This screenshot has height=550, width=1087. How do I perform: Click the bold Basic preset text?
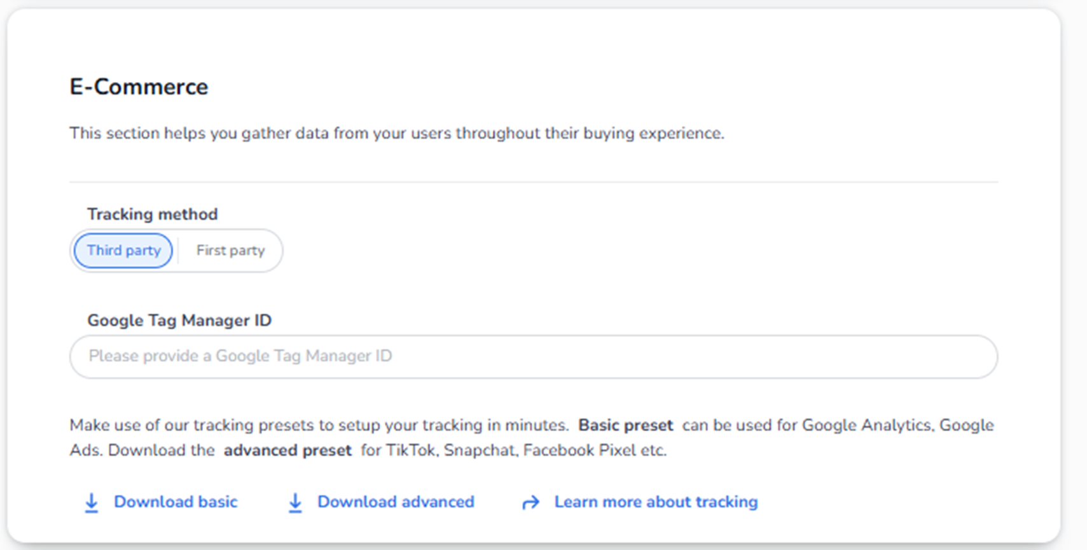[625, 425]
